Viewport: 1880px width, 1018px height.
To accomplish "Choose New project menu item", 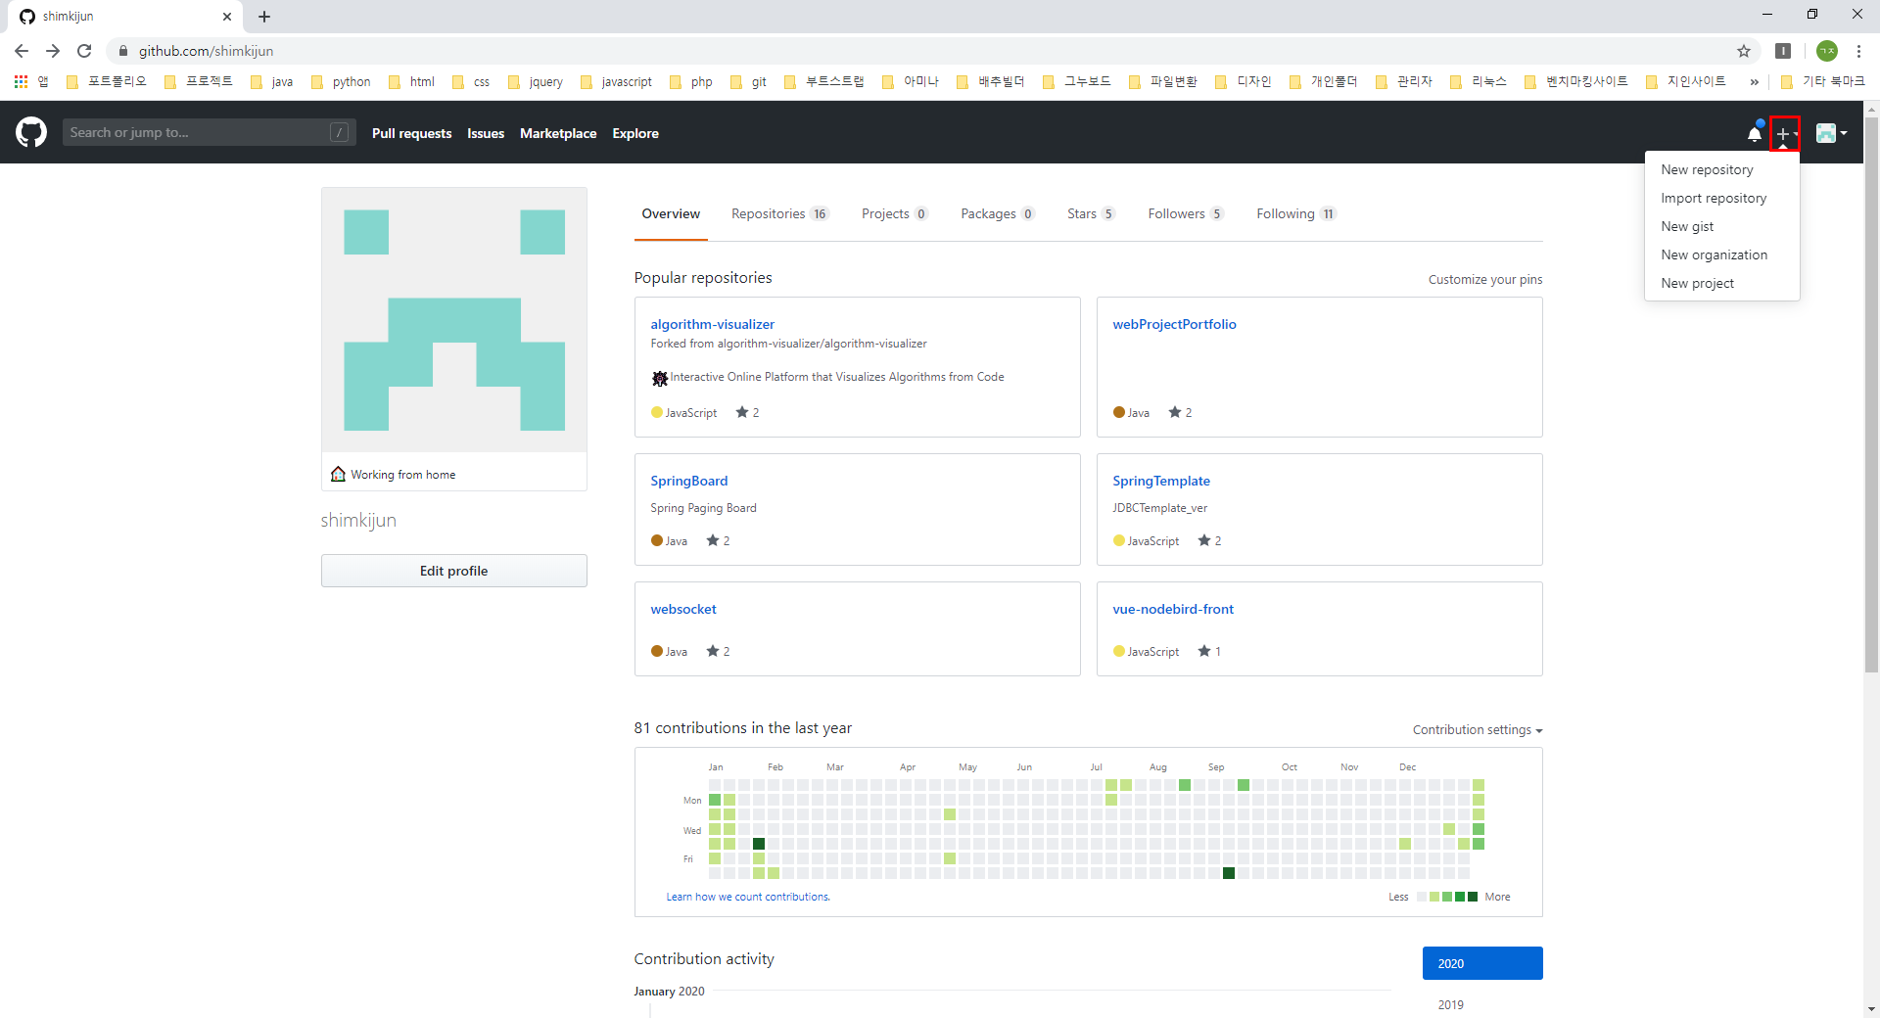I will [1697, 283].
